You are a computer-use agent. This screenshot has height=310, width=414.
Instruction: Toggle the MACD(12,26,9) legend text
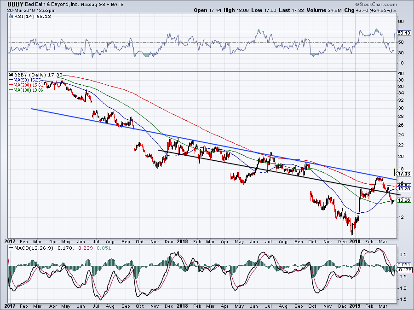tap(34, 248)
